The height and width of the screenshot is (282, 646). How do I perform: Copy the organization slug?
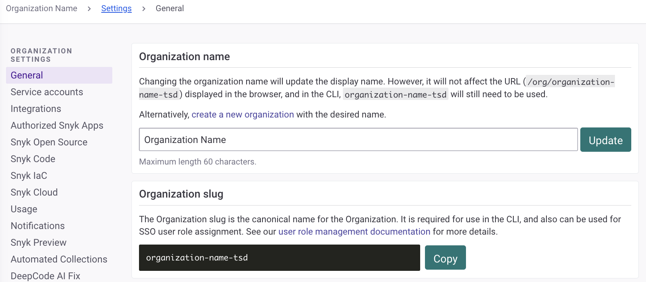point(445,258)
